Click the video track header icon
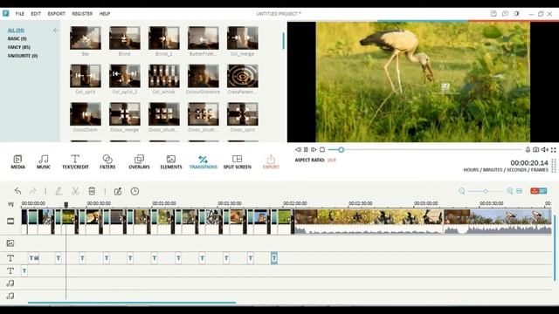This screenshot has width=559, height=314. pyautogui.click(x=10, y=221)
